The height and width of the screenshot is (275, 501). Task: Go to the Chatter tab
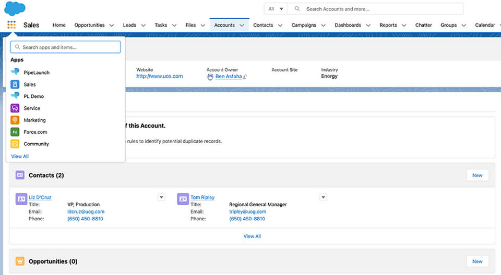[x=423, y=25]
